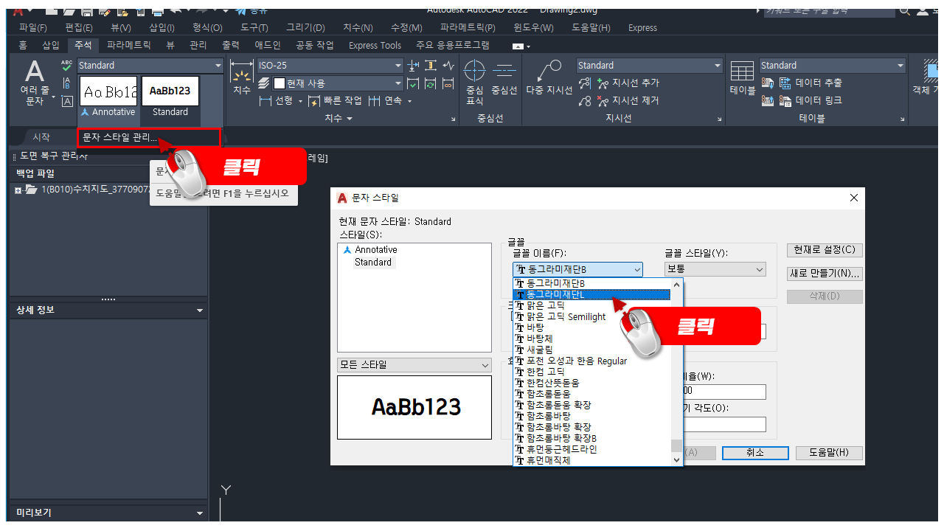The image size is (944, 531).
Task: Click the leader align icon left of 지시선 추가
Action: 585,83
